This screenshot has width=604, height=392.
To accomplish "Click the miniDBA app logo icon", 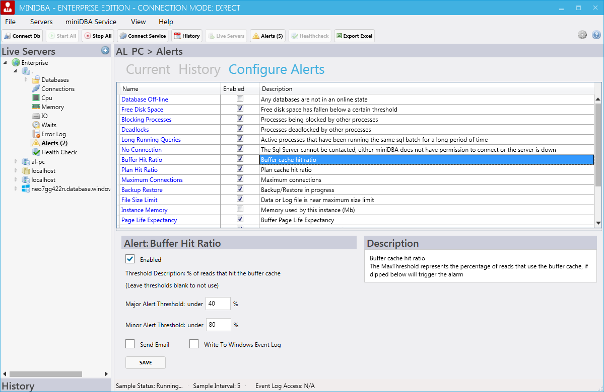I will (8, 8).
